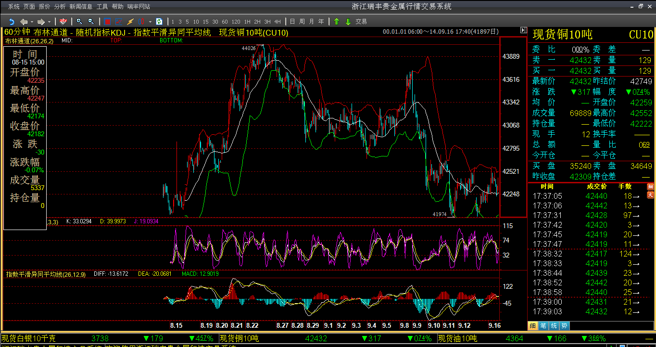
Task: Click the orange 細 icon beside 手数
Action: (x=650, y=187)
